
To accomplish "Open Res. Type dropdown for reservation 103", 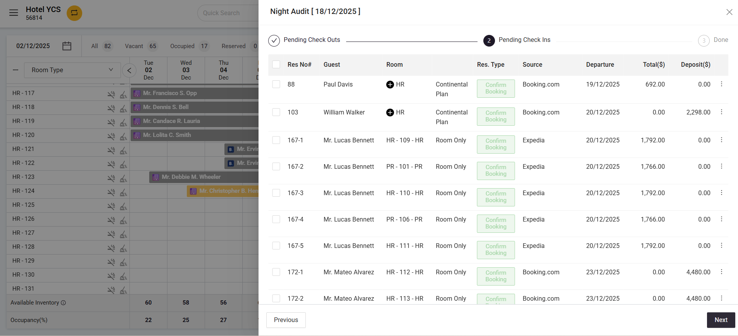I will tap(496, 116).
